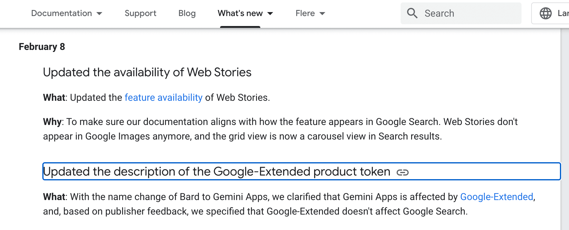Copy the anchor link for Google-Extended heading
This screenshot has width=569, height=230.
coord(403,173)
